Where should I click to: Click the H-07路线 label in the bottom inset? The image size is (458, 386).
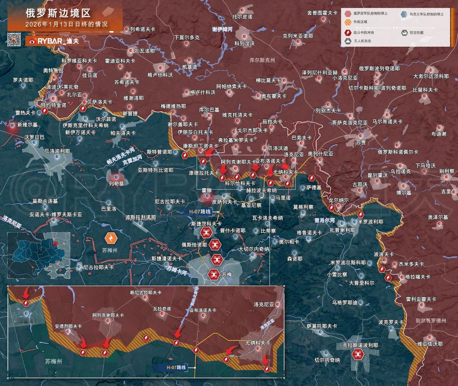(177, 368)
